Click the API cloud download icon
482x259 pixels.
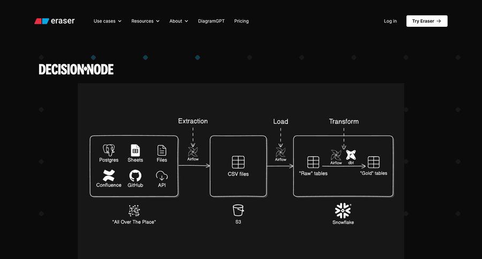pos(162,176)
